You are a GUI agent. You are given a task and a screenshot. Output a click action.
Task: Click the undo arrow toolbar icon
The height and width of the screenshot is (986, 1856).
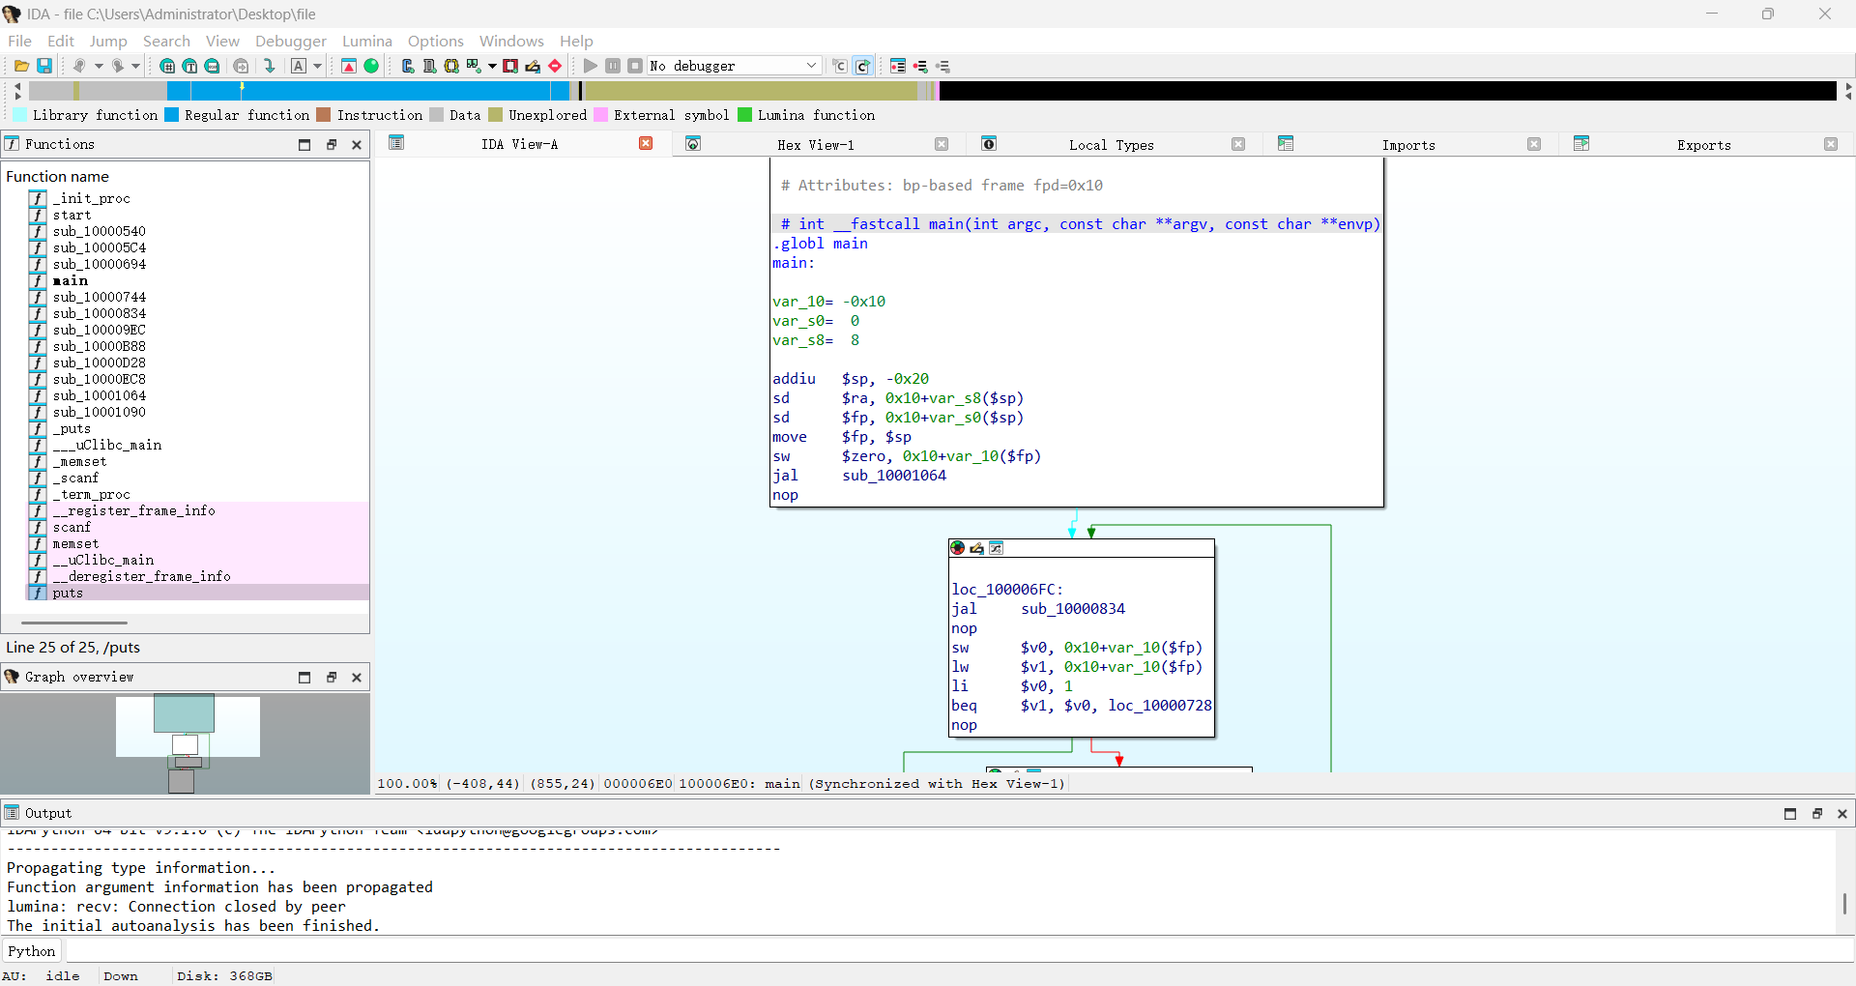pyautogui.click(x=81, y=66)
